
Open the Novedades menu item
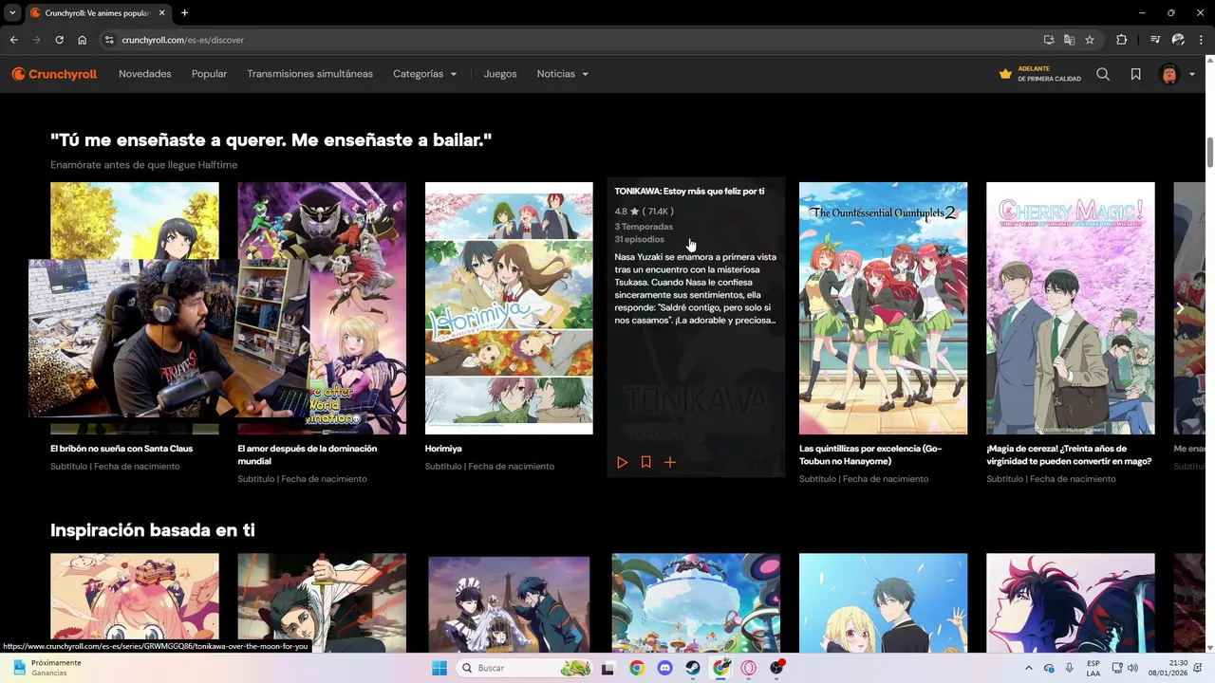click(x=145, y=74)
